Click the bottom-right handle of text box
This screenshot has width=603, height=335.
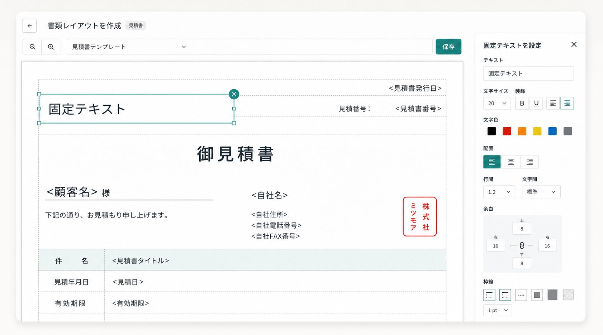pos(234,123)
